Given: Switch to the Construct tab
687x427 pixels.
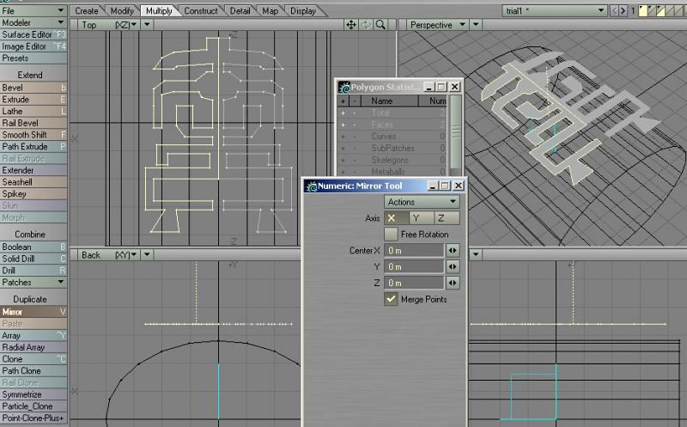Looking at the screenshot, I should pos(201,11).
